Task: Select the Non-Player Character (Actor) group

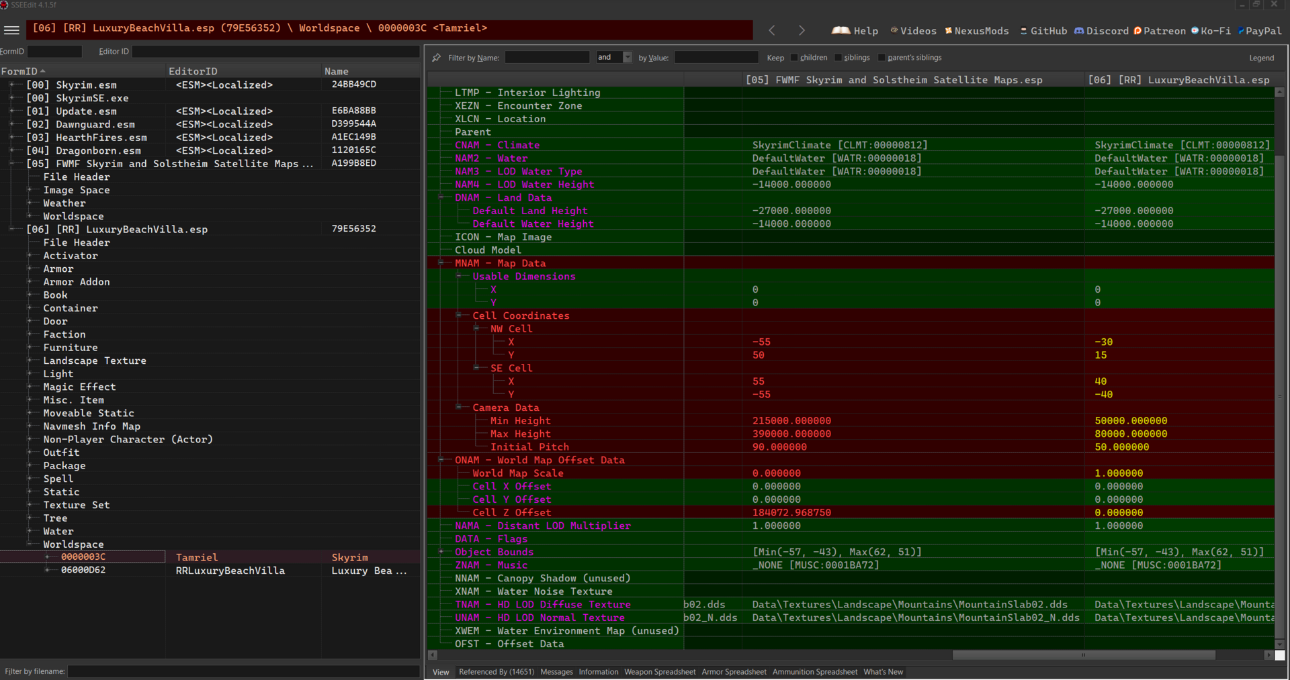Action: (128, 439)
